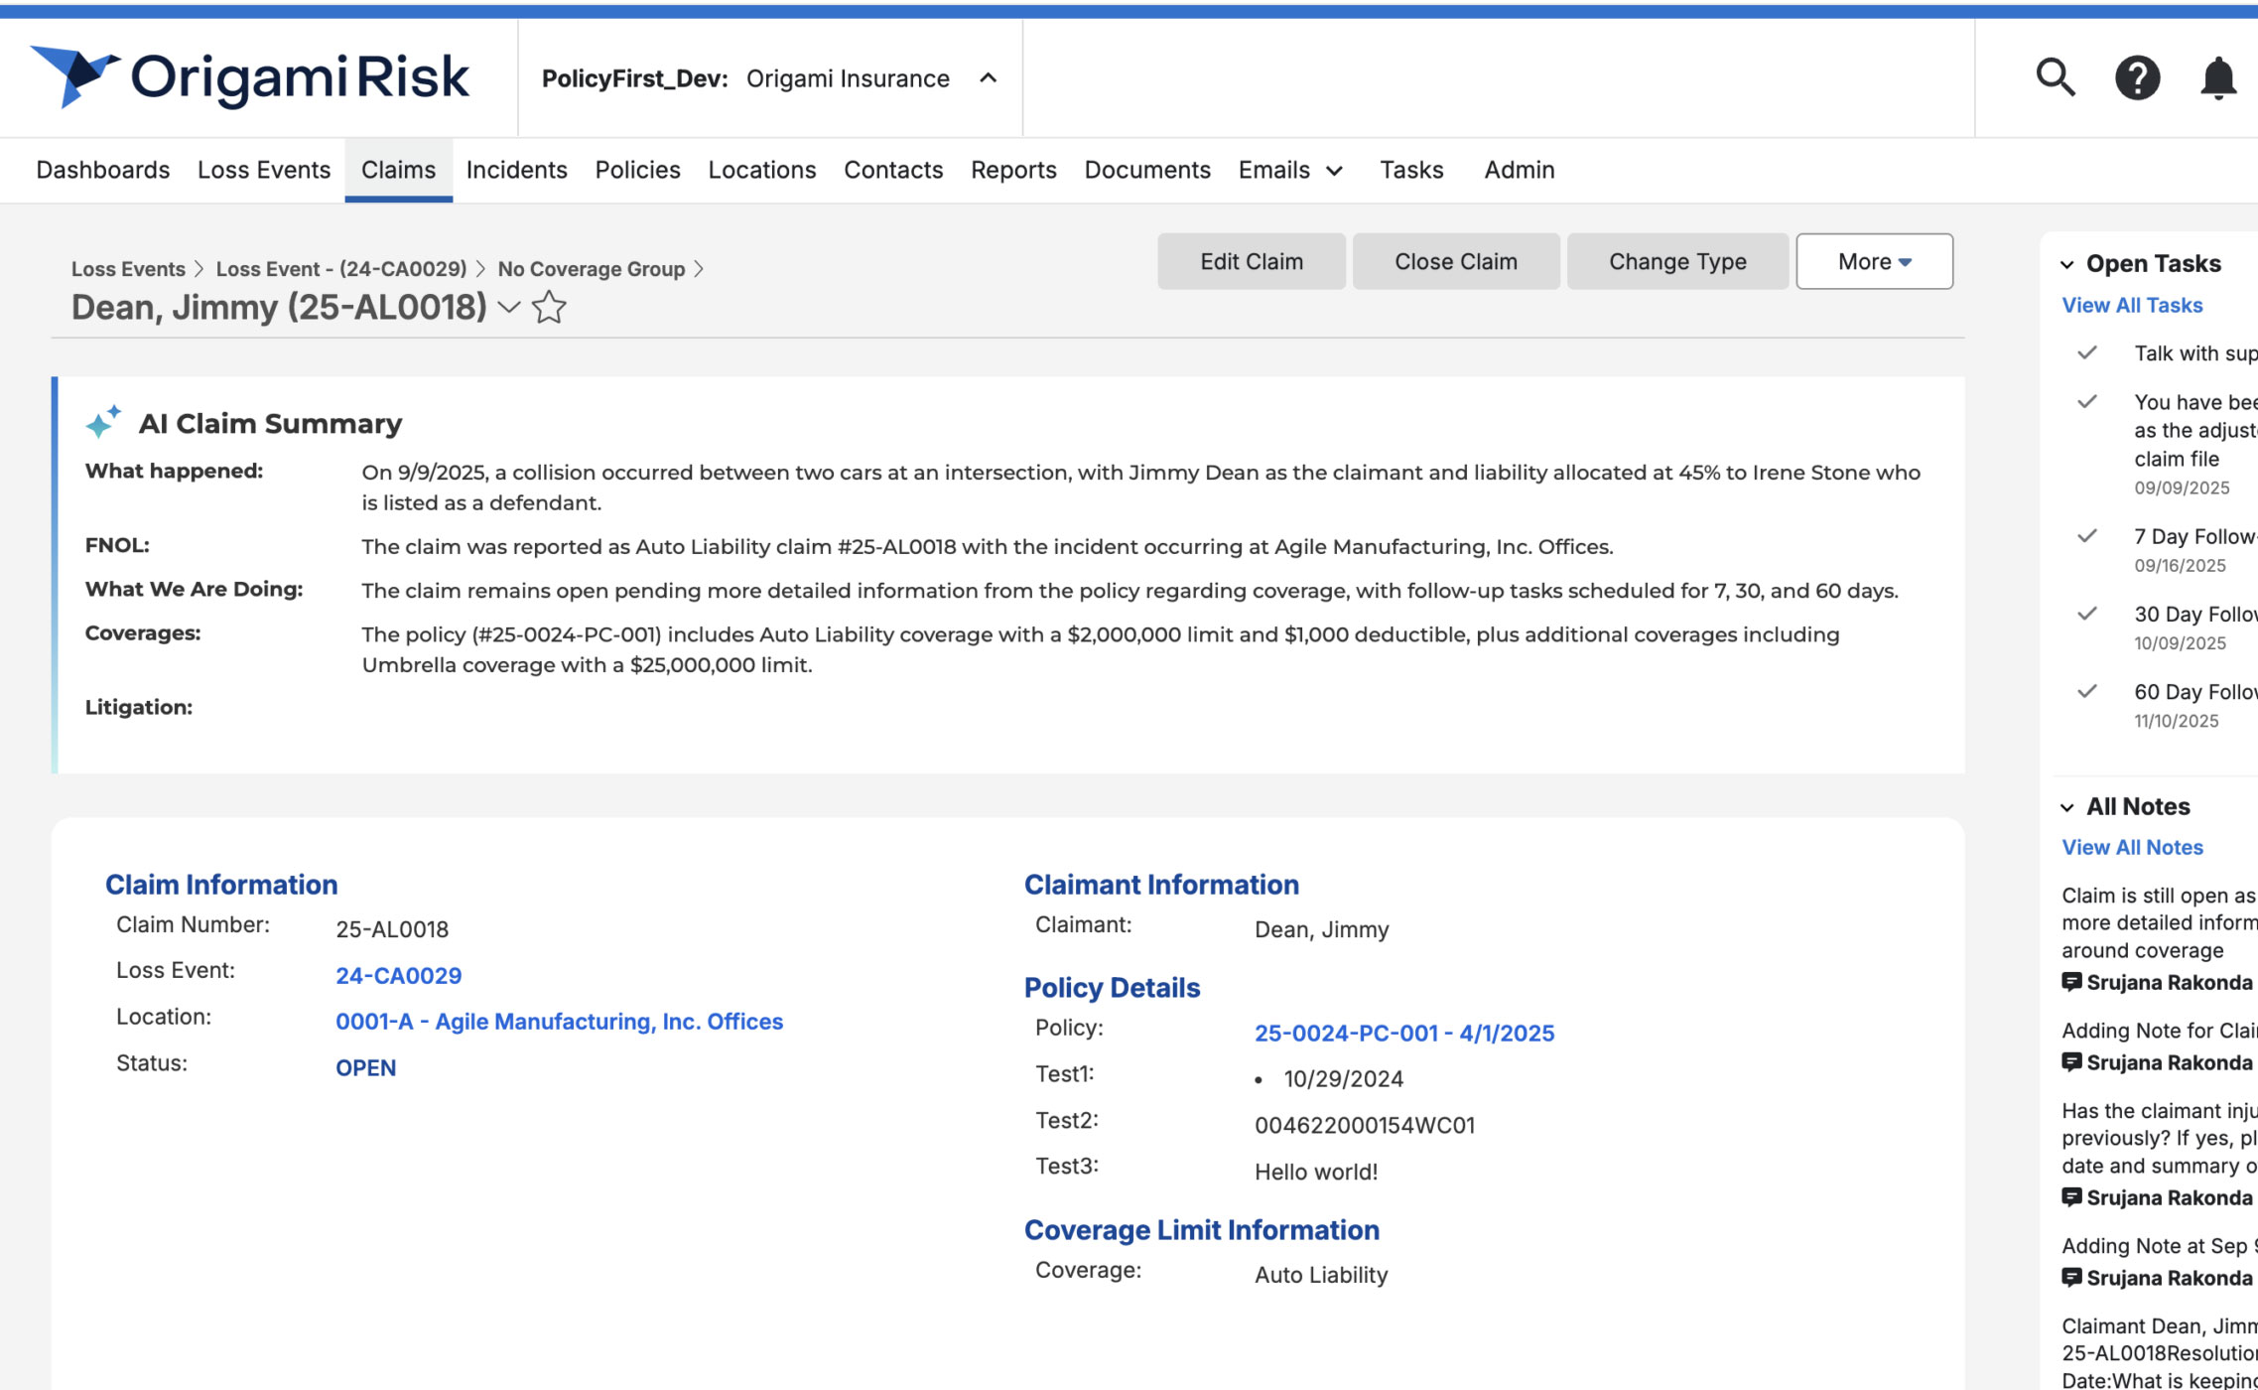Open the More actions dropdown
This screenshot has height=1390, width=2258.
[1874, 261]
